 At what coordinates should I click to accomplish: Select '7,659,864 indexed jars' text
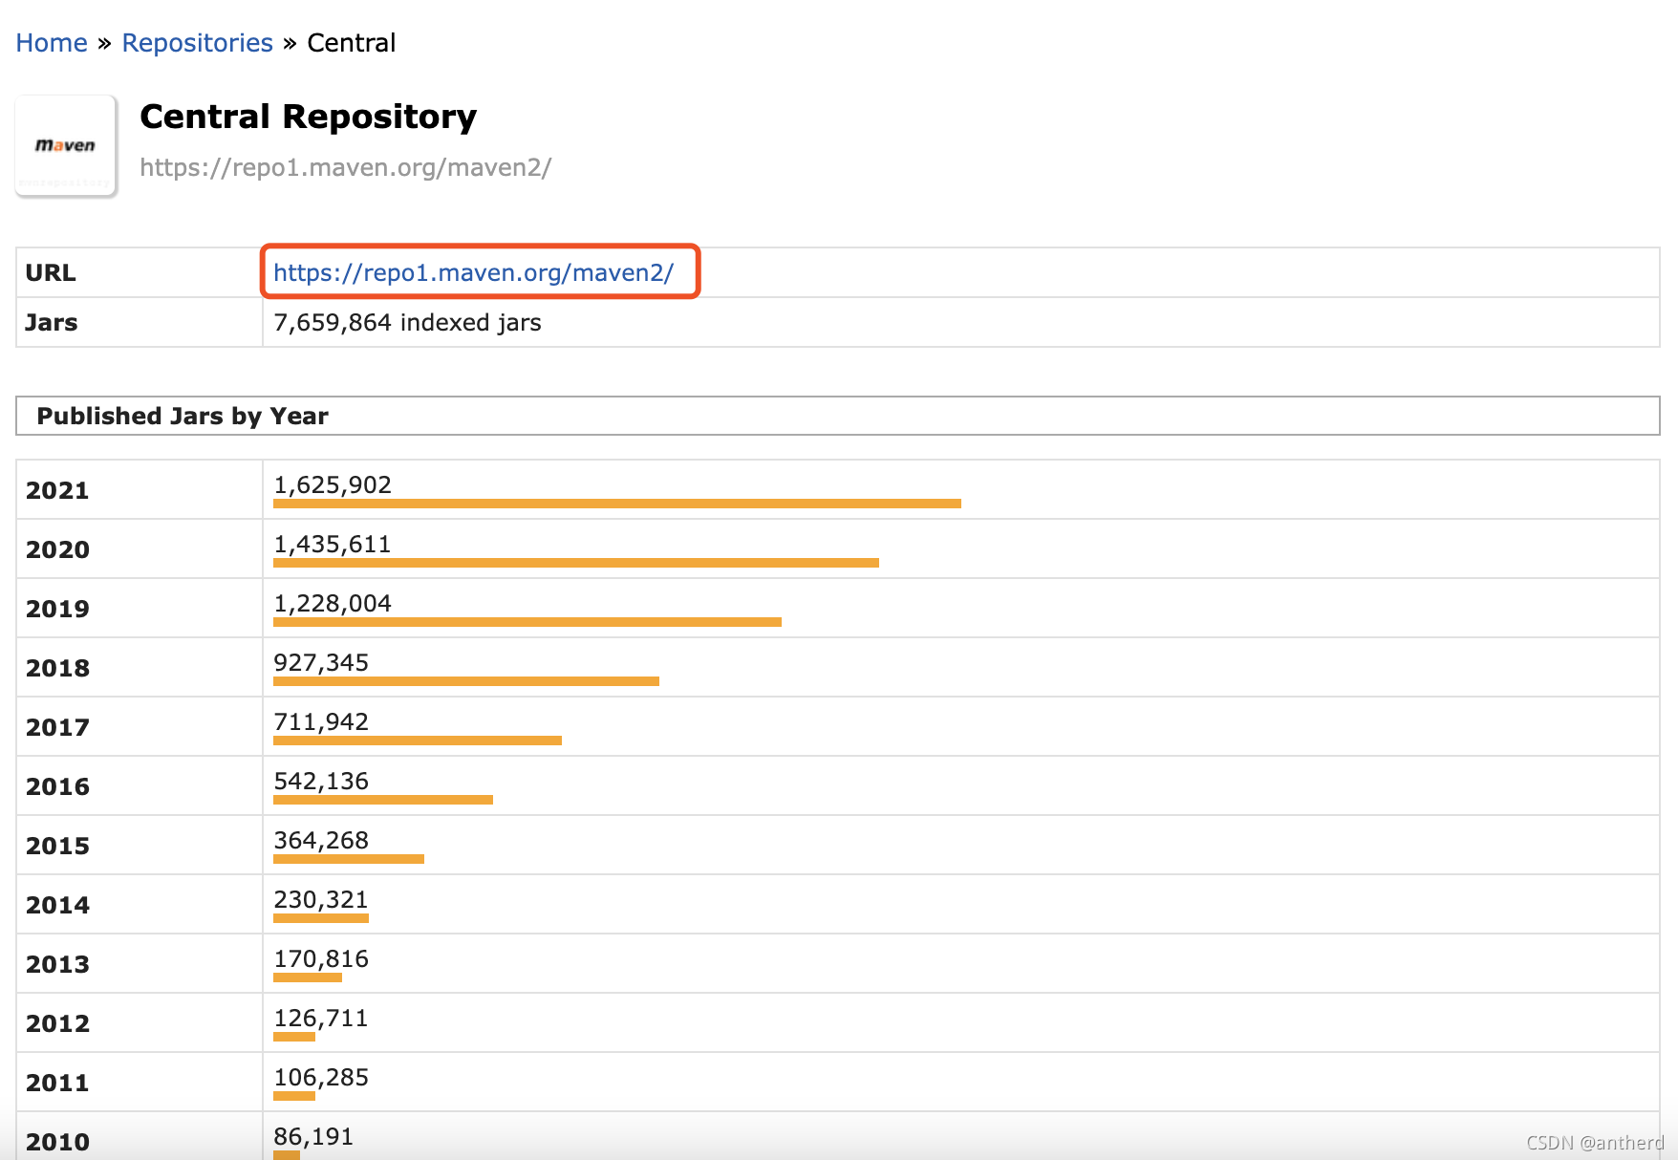(407, 322)
